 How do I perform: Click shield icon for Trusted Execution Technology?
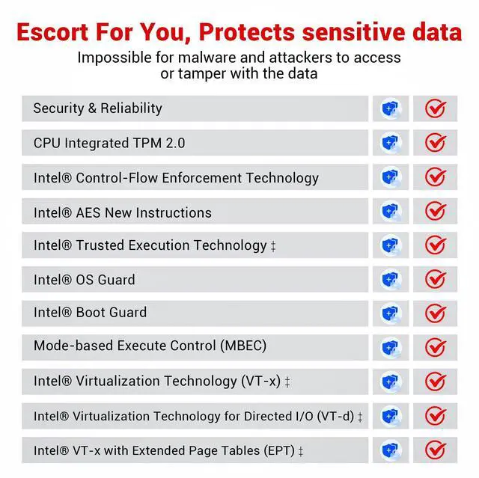[x=390, y=245]
